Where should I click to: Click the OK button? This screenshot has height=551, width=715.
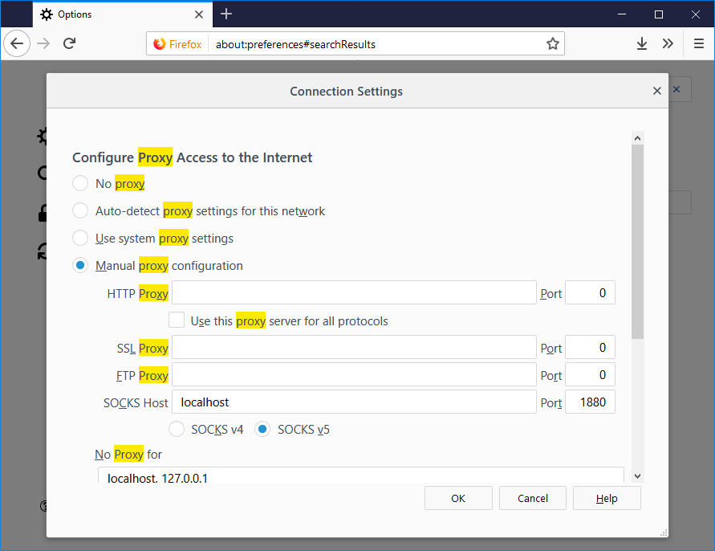click(457, 498)
